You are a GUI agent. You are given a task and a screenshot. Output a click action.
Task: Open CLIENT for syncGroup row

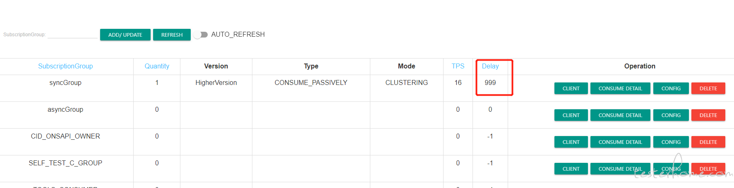pyautogui.click(x=571, y=88)
